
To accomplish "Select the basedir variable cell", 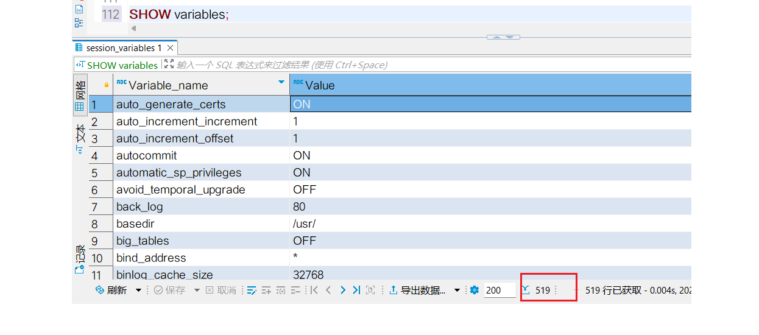I will point(201,224).
